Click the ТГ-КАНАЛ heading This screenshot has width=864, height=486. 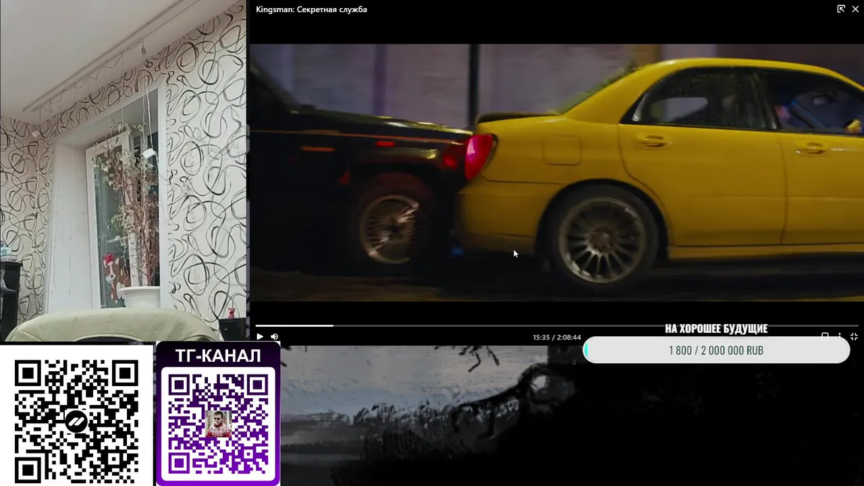point(218,356)
